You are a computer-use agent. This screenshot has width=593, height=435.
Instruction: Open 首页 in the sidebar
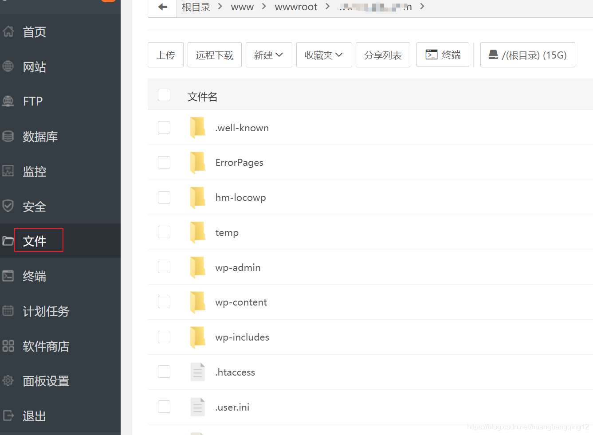pos(35,32)
